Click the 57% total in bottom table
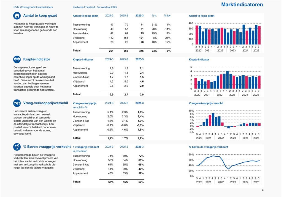This screenshot has height=199, width=282. (x=140, y=182)
